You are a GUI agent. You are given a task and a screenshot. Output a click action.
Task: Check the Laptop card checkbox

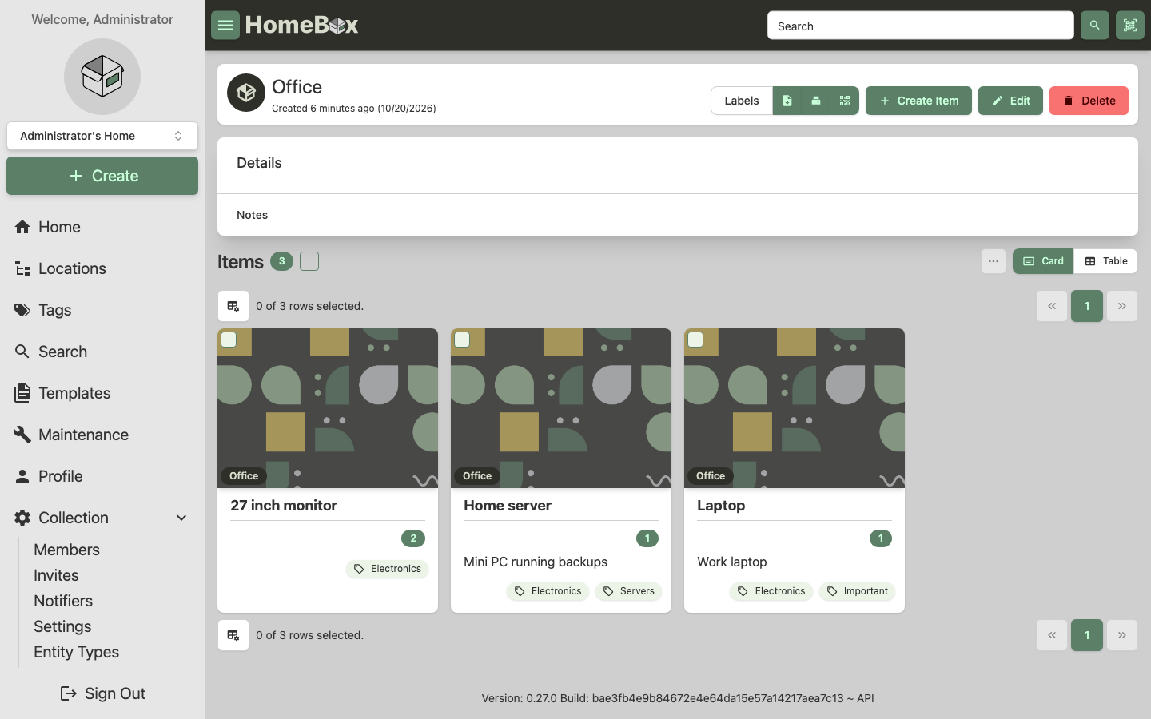click(x=695, y=340)
